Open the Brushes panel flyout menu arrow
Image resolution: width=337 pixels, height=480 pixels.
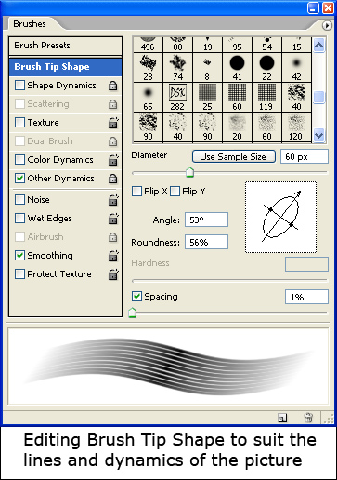click(x=327, y=25)
